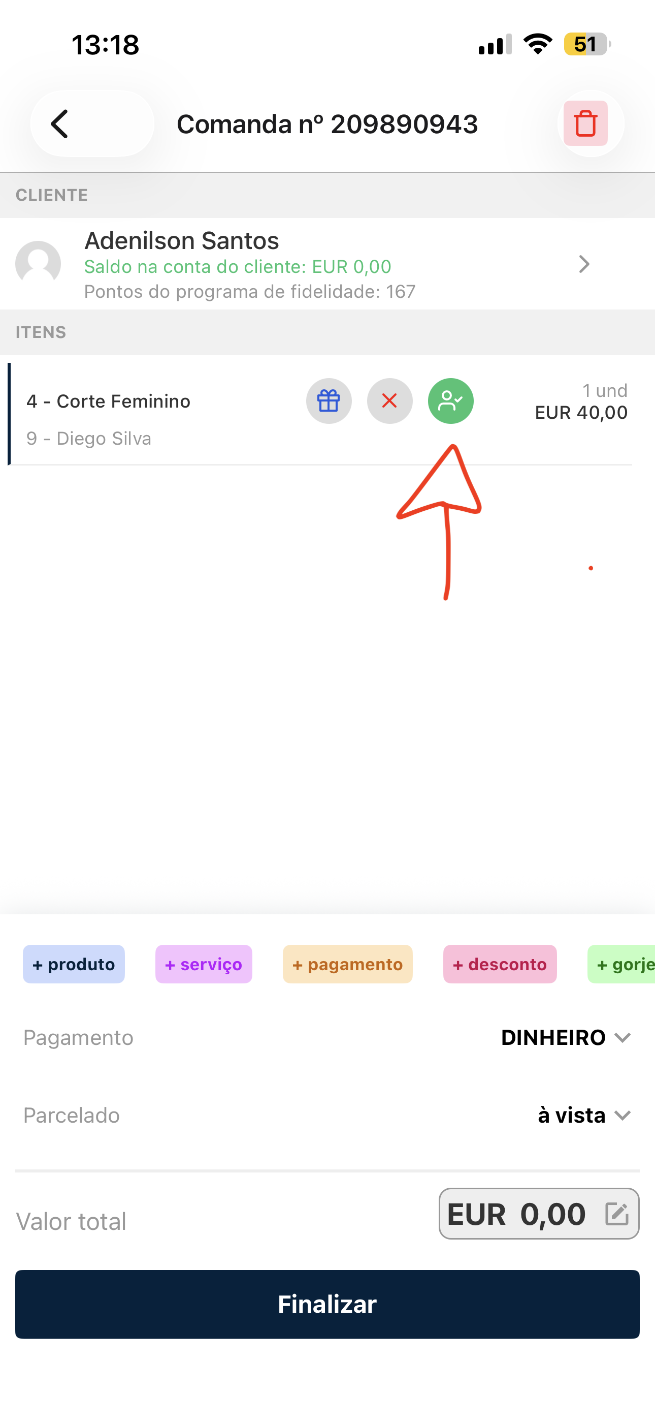Tap the + pagamento chip

tap(347, 964)
